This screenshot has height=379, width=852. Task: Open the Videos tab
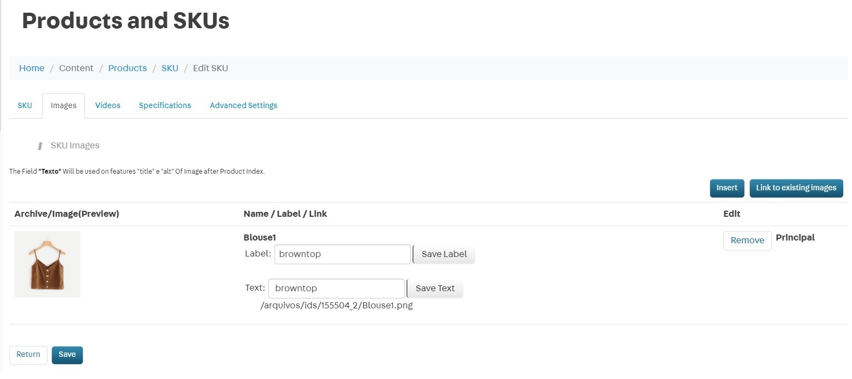coord(108,105)
